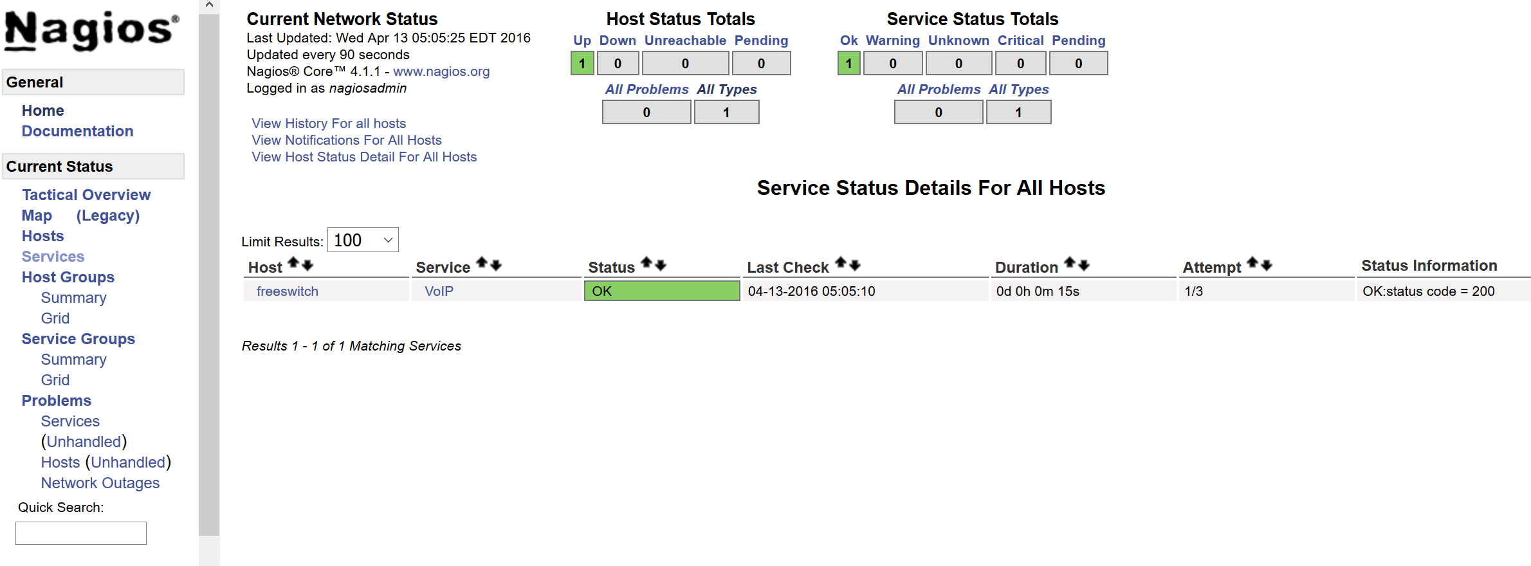Open Documentation in the sidebar
Image resolution: width=1531 pixels, height=566 pixels.
pyautogui.click(x=77, y=131)
